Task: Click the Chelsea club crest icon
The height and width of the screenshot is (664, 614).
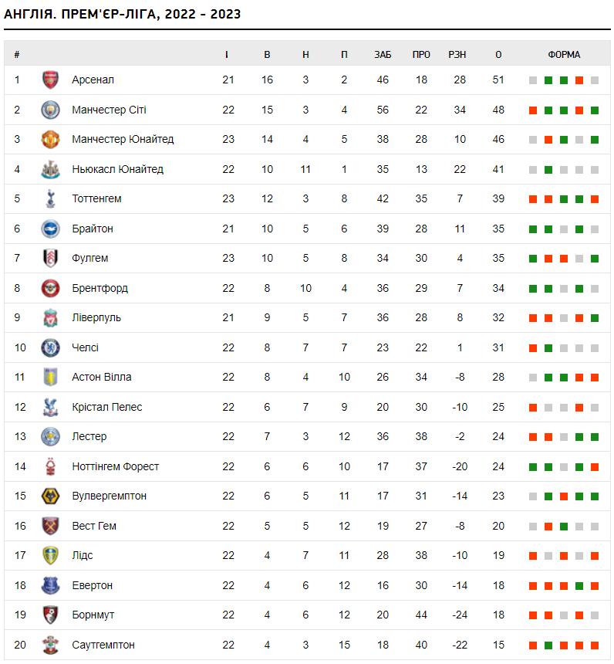Action: (50, 347)
